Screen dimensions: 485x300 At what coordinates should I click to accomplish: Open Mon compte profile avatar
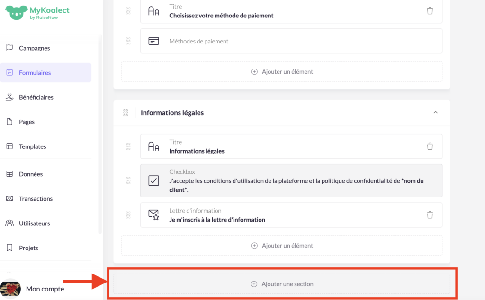(10, 289)
